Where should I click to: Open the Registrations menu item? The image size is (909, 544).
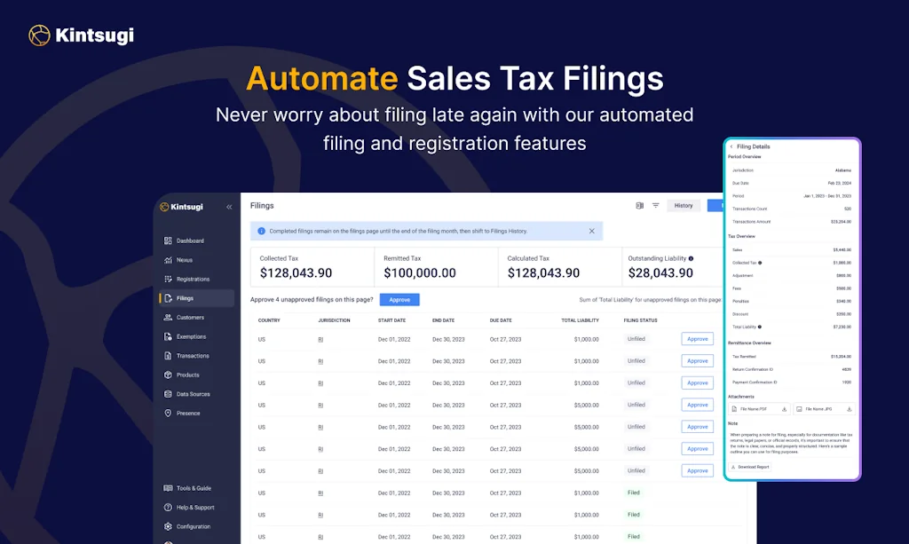pos(193,280)
